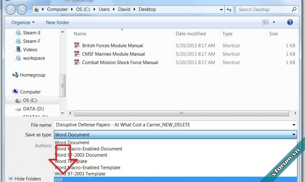The height and width of the screenshot is (182, 305).
Task: Collapse the Save as type dropdown
Action: (294, 135)
